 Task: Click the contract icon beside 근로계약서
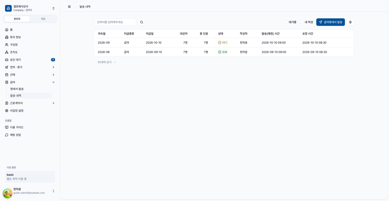(7, 103)
